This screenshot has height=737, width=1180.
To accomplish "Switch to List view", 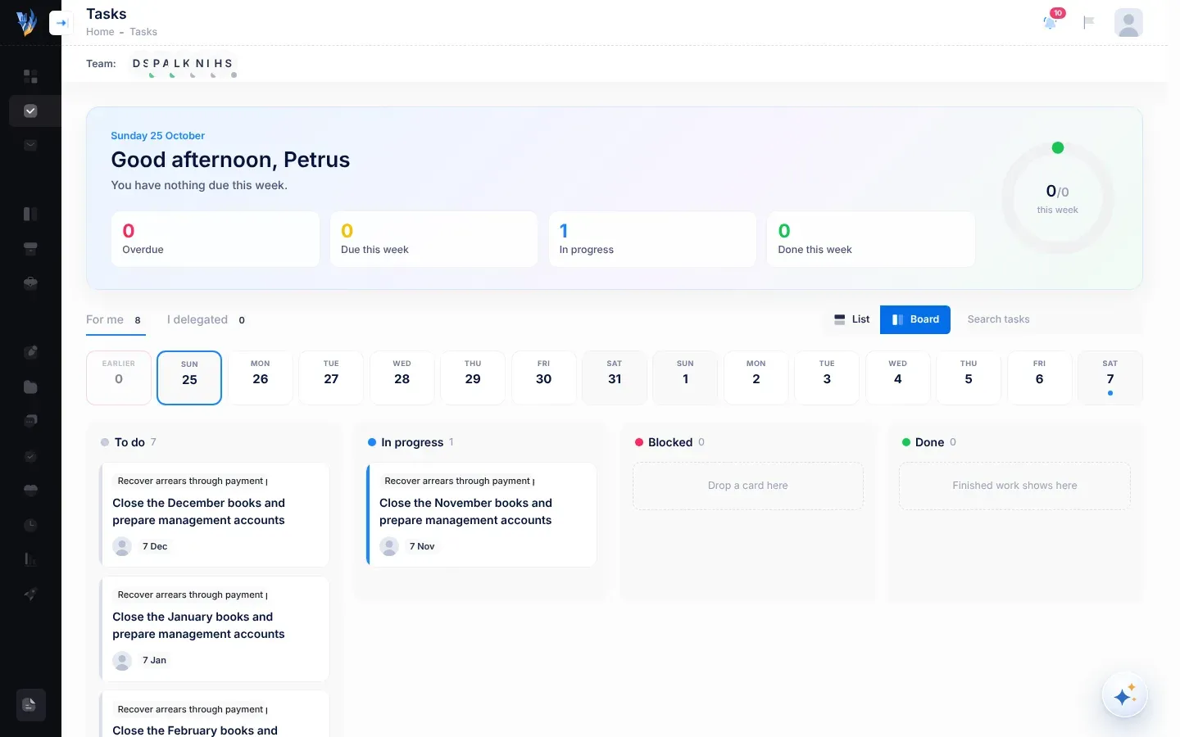I will coord(851,319).
